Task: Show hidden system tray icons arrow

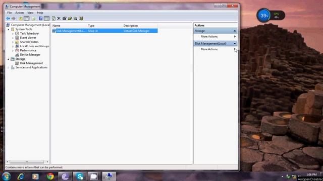Action: pyautogui.click(x=282, y=176)
